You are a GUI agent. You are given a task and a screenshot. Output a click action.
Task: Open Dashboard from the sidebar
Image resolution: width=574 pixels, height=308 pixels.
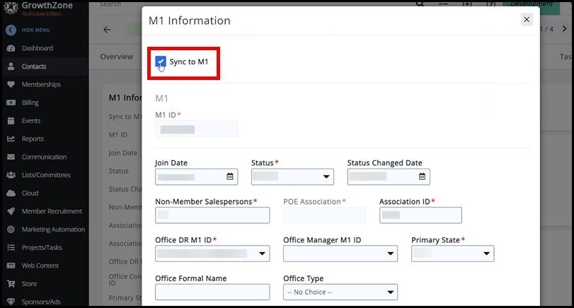(37, 48)
